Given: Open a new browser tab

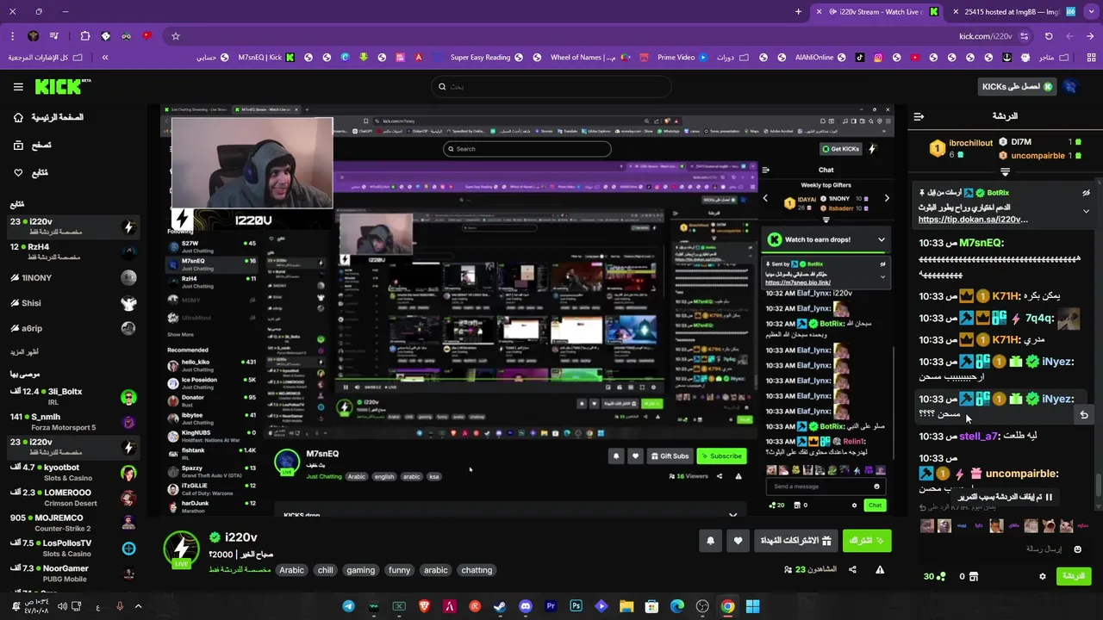Looking at the screenshot, I should 798,12.
